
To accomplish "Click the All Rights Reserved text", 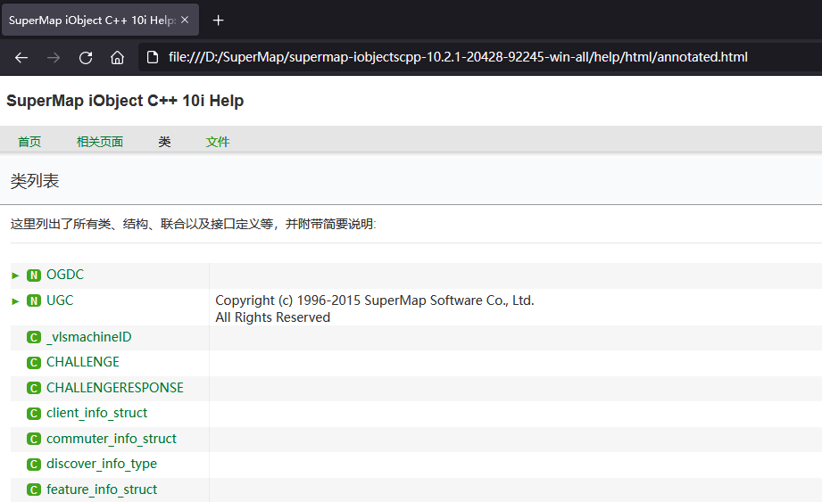I will click(x=272, y=317).
